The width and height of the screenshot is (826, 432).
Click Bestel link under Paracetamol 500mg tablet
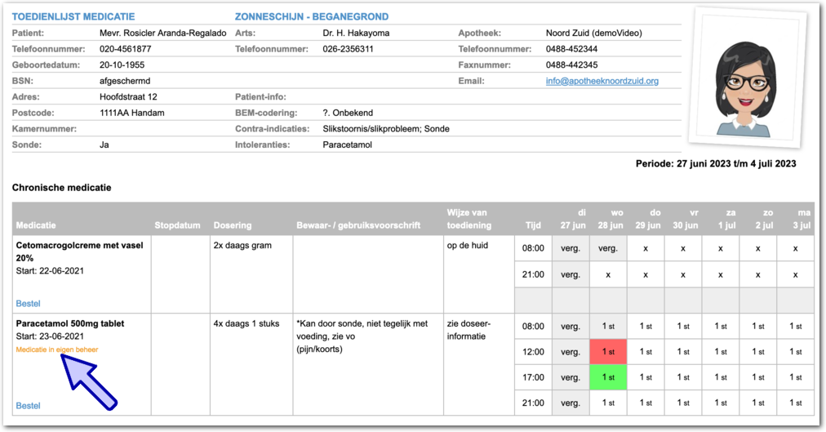click(28, 406)
